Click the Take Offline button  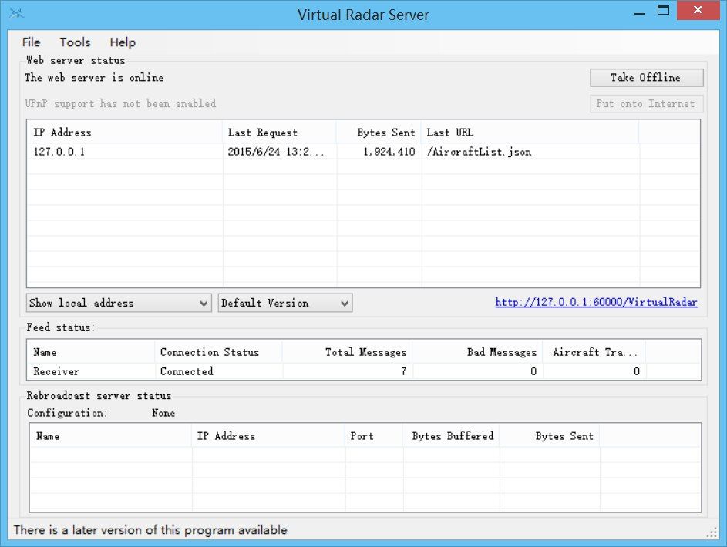coord(646,78)
